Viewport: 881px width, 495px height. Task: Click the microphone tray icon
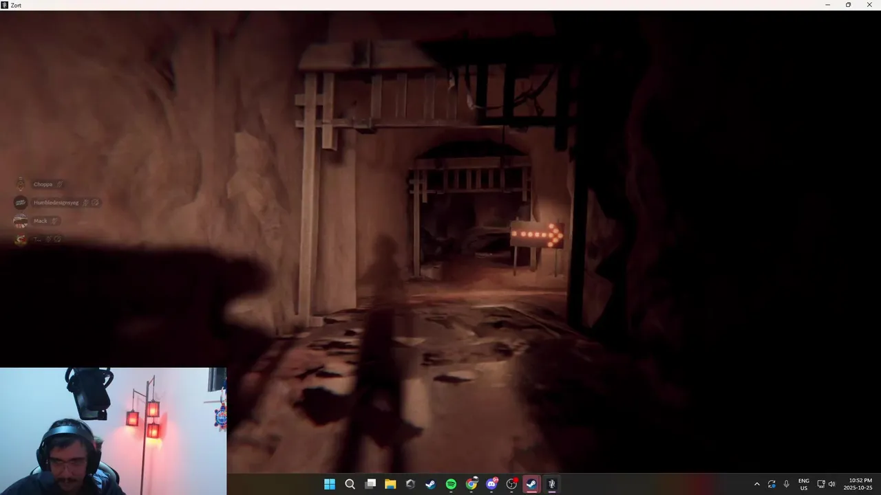786,484
